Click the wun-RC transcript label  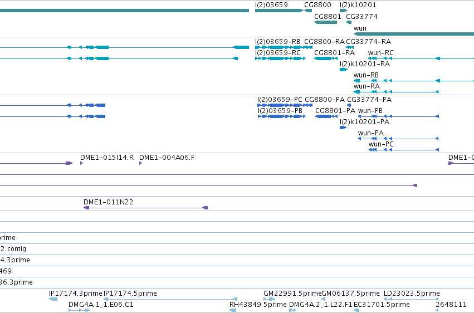(380, 52)
